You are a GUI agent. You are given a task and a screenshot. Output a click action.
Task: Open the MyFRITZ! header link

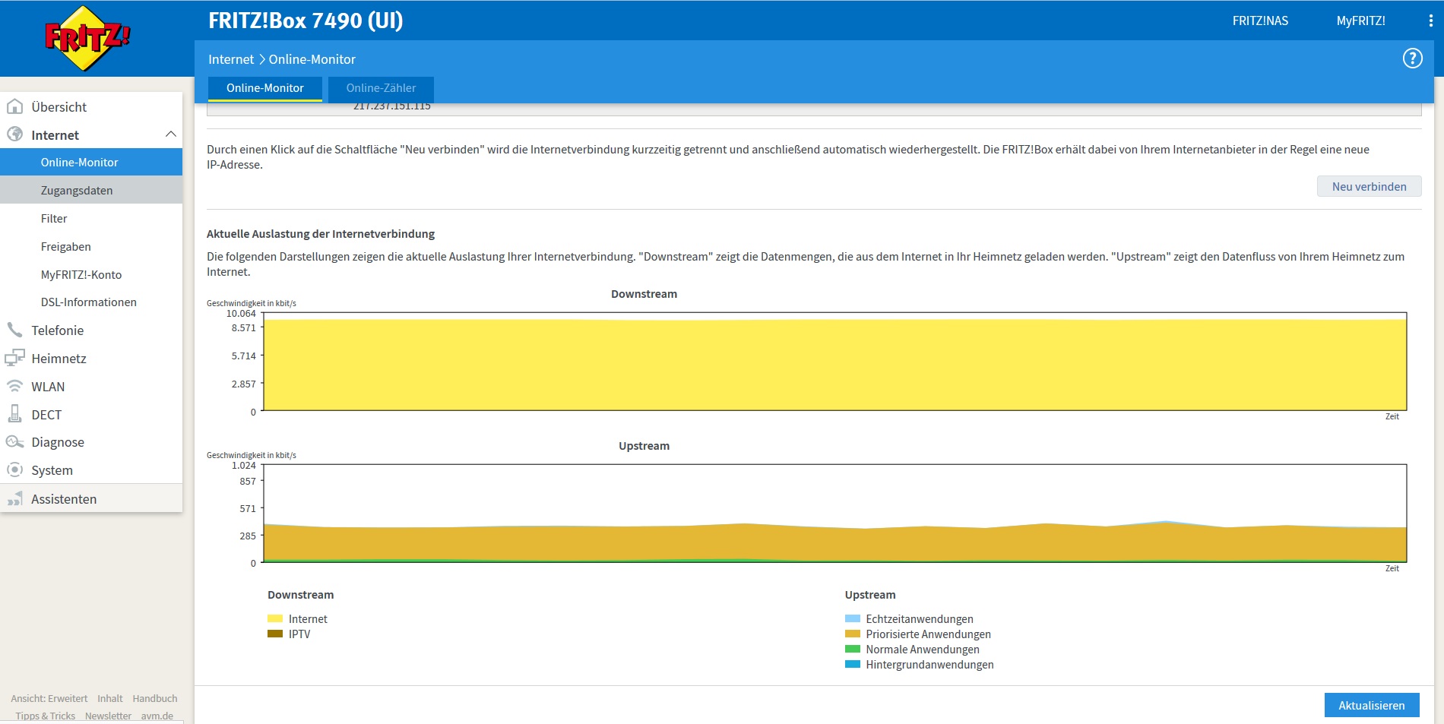click(x=1360, y=21)
